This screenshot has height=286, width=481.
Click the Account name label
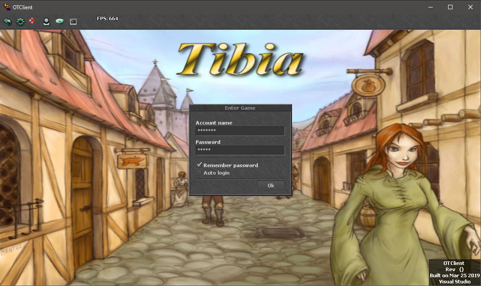[x=214, y=123]
